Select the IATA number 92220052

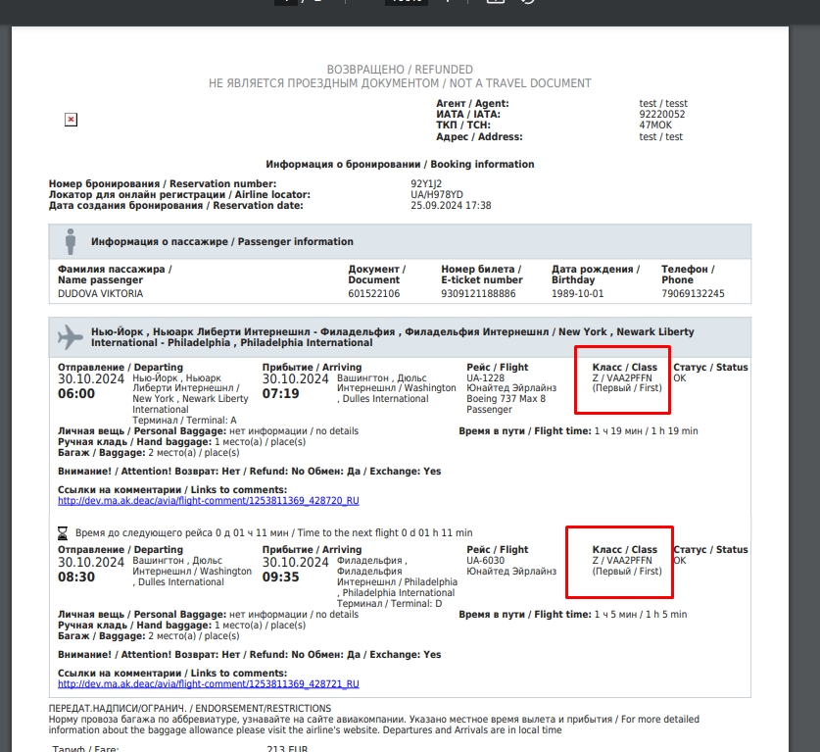point(662,114)
